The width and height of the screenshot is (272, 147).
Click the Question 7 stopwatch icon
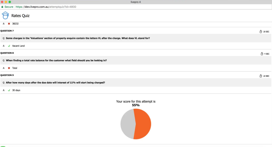pyautogui.click(x=261, y=31)
